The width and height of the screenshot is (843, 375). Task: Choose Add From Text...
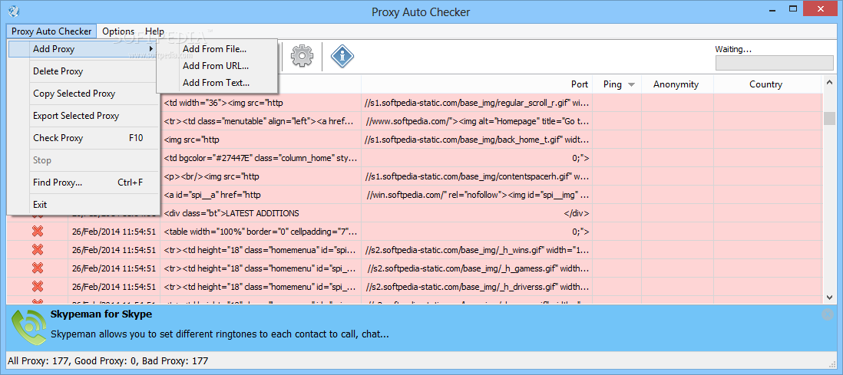click(217, 83)
